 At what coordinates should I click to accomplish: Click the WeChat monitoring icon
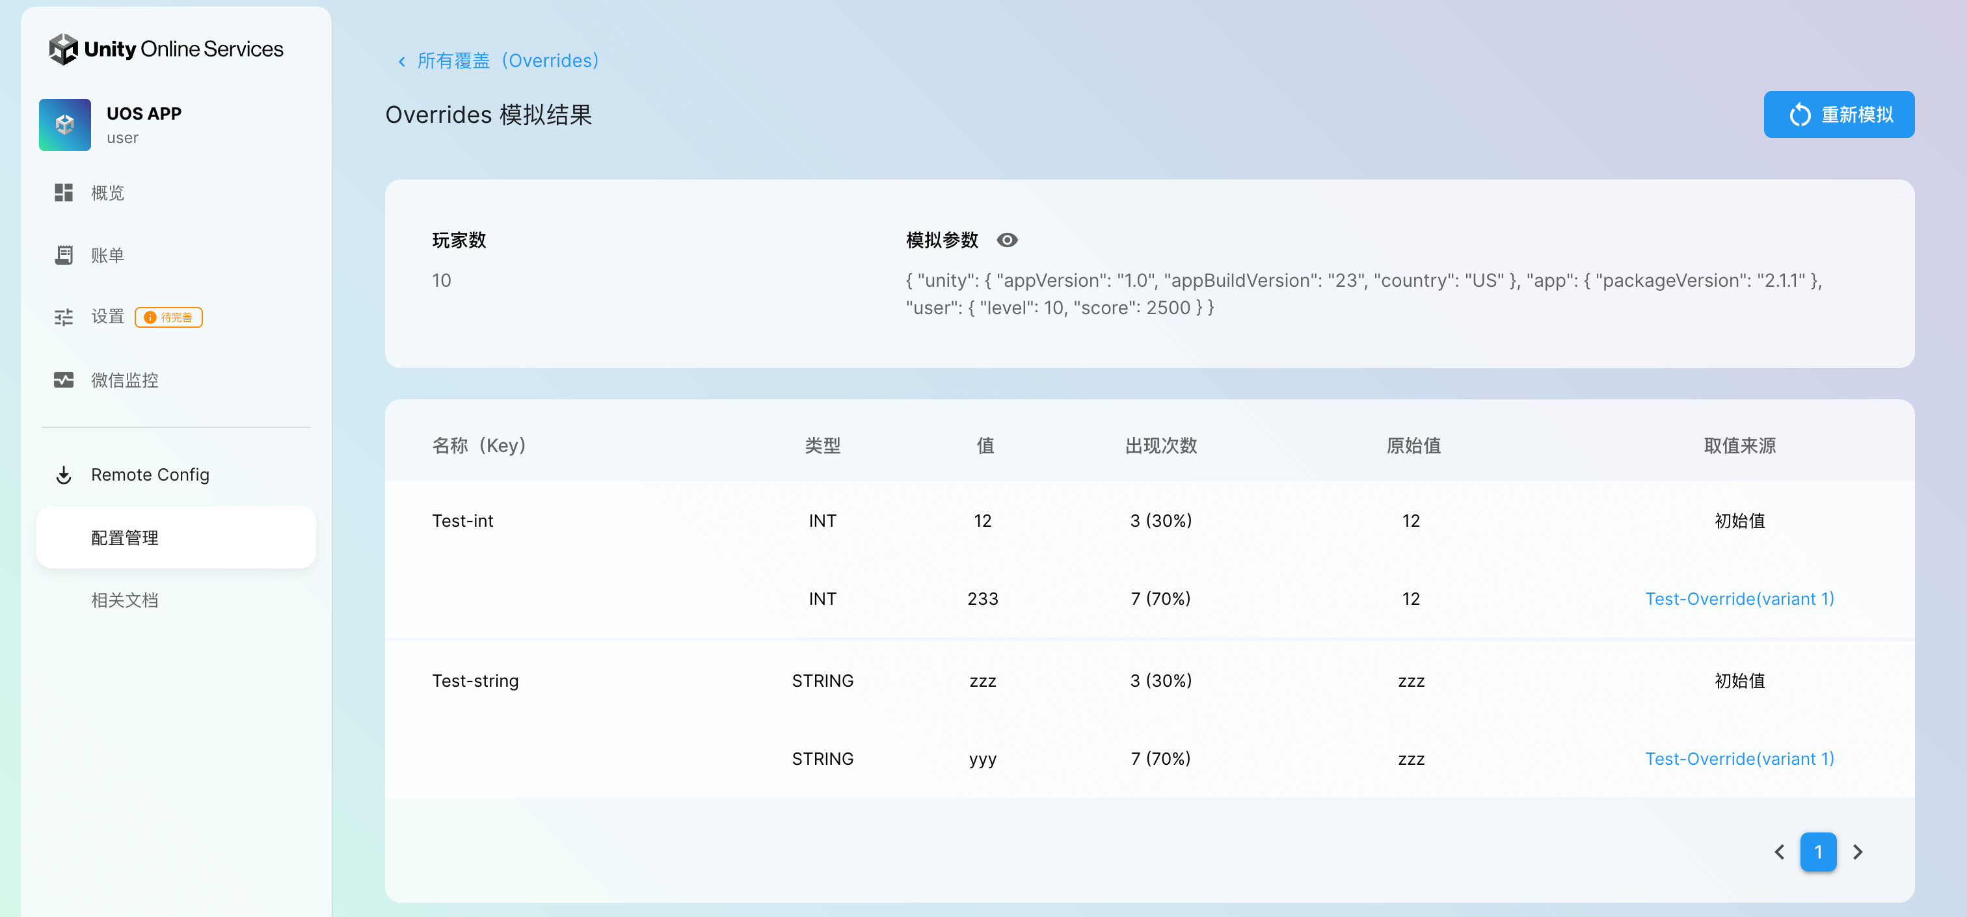click(x=63, y=379)
